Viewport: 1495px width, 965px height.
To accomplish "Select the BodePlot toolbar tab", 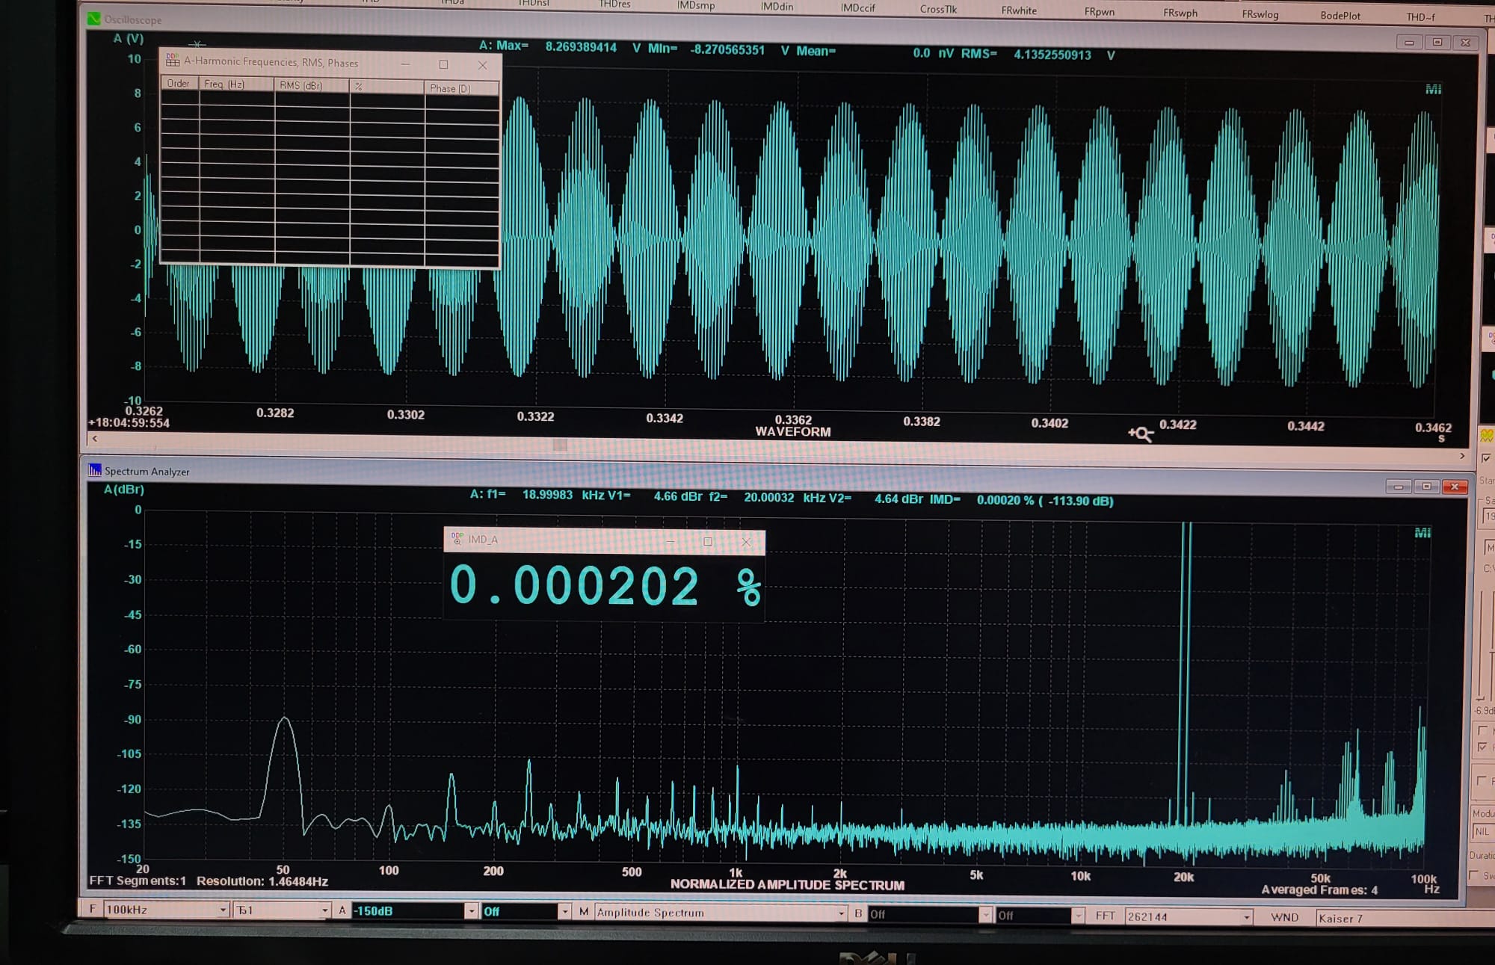I will [x=1340, y=15].
